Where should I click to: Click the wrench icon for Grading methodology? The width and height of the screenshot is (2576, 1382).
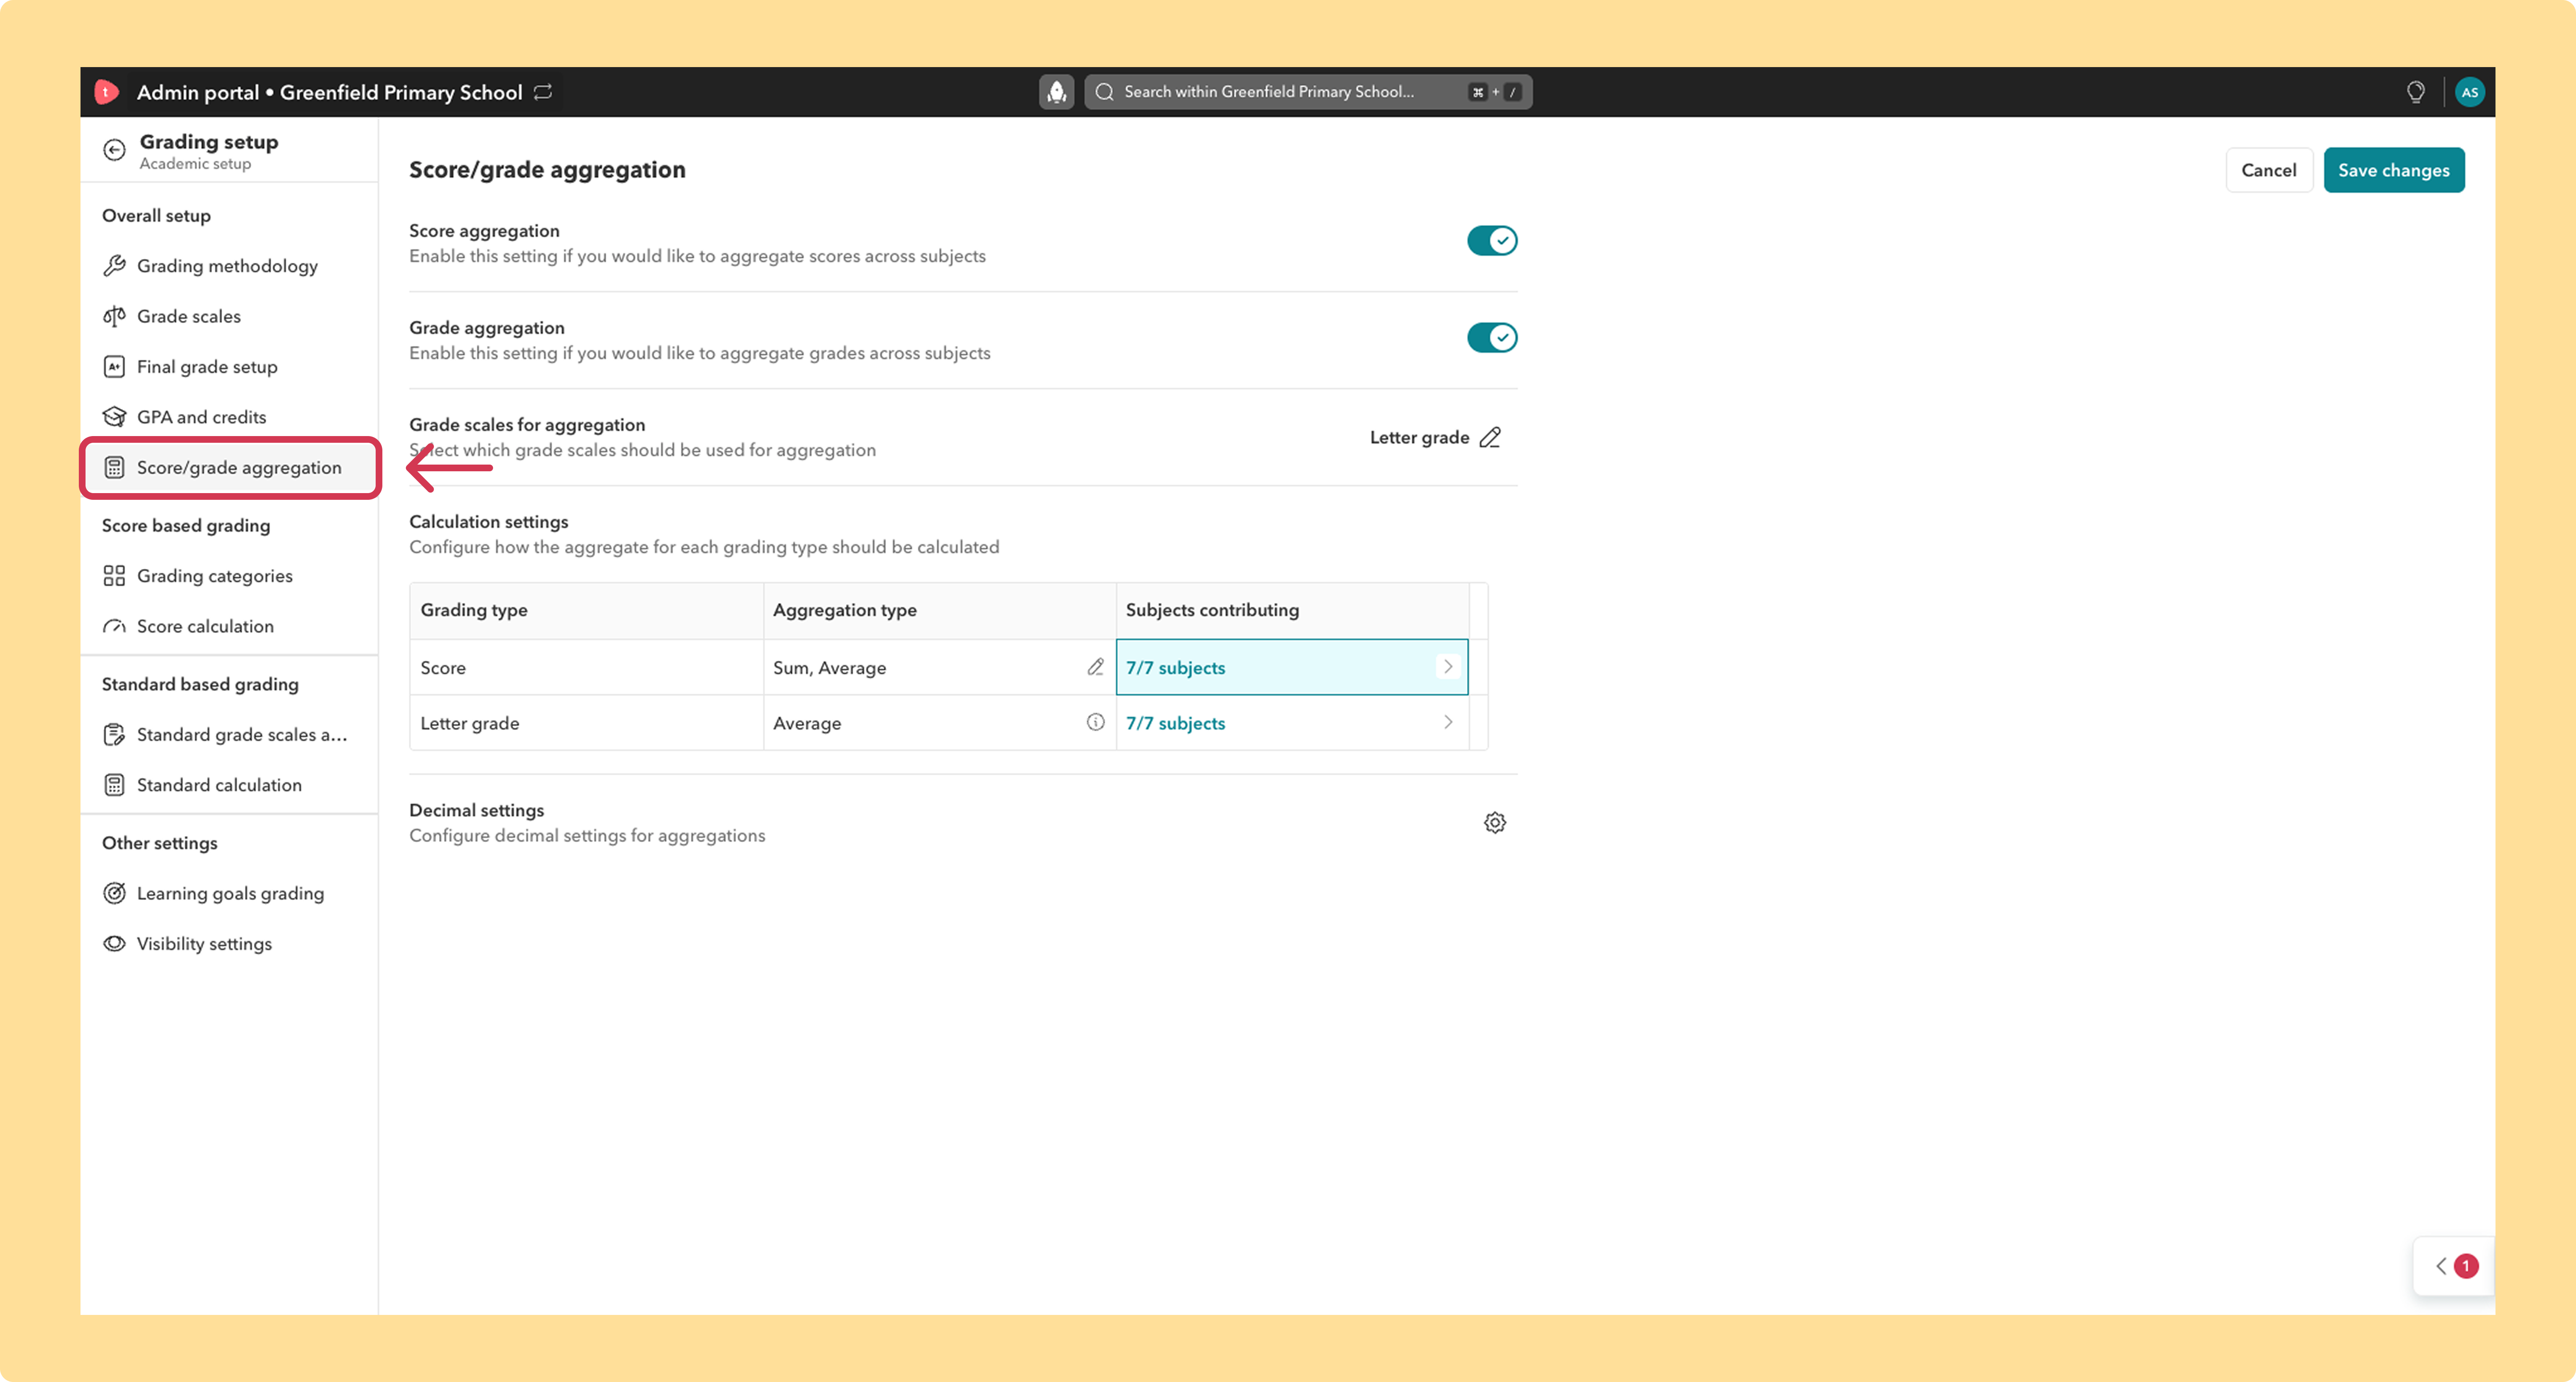[114, 266]
